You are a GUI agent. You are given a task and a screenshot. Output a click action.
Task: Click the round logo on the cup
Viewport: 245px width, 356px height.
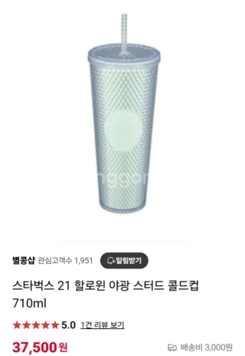[123, 129]
